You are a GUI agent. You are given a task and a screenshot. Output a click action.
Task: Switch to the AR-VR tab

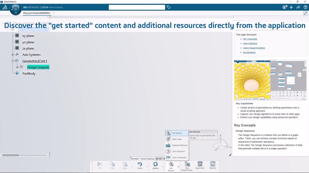pyautogui.click(x=158, y=159)
